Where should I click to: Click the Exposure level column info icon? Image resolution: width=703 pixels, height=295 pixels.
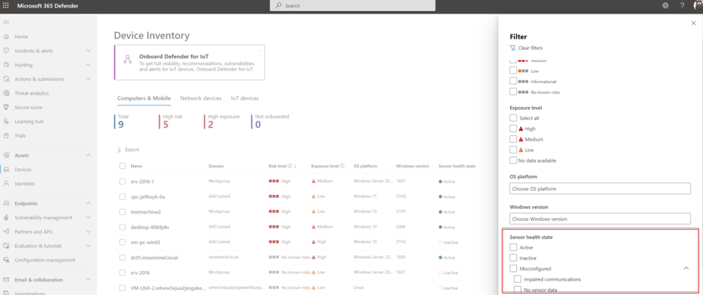pos(342,166)
